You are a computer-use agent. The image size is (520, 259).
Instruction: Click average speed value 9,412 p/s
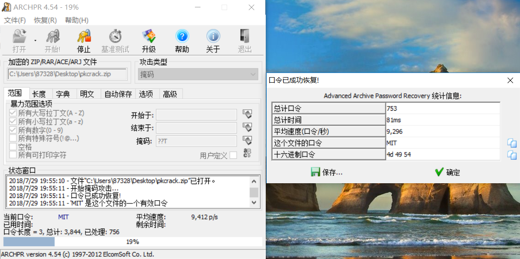click(x=205, y=217)
